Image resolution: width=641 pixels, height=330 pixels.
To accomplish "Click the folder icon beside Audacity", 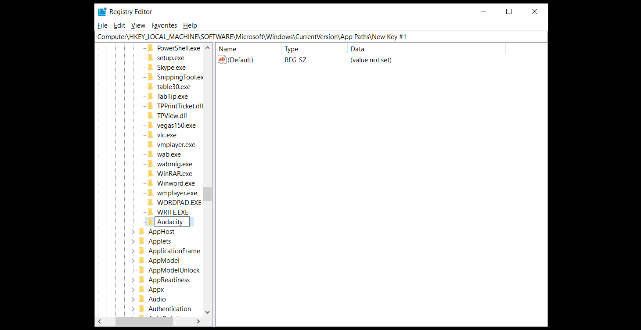I will pyautogui.click(x=150, y=222).
